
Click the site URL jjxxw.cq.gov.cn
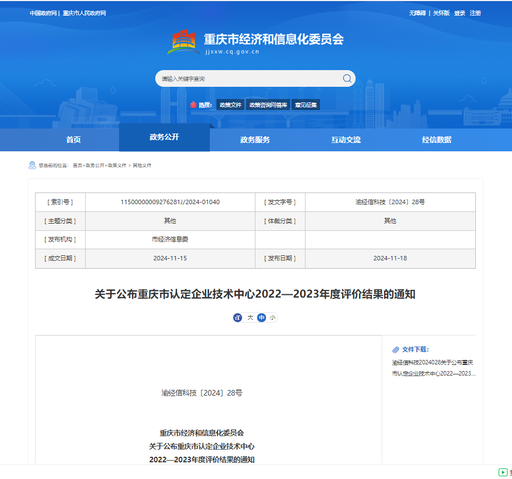[232, 52]
